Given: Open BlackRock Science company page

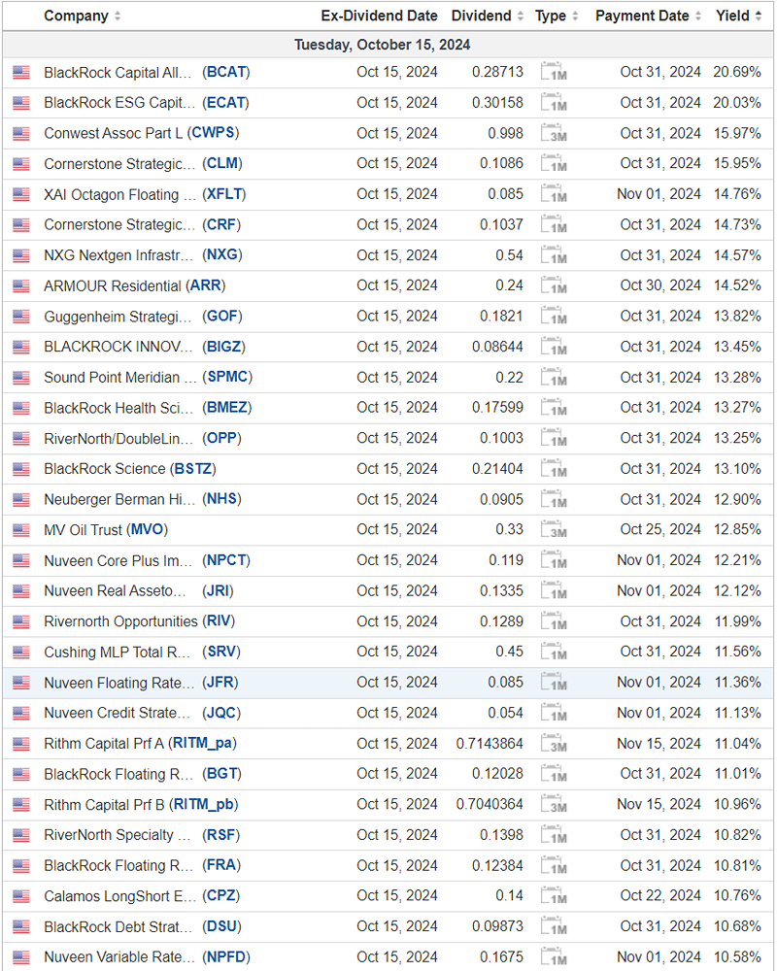Looking at the screenshot, I should 105,469.
